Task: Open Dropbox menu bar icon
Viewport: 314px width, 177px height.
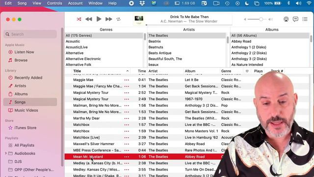Action: pyautogui.click(x=142, y=3)
